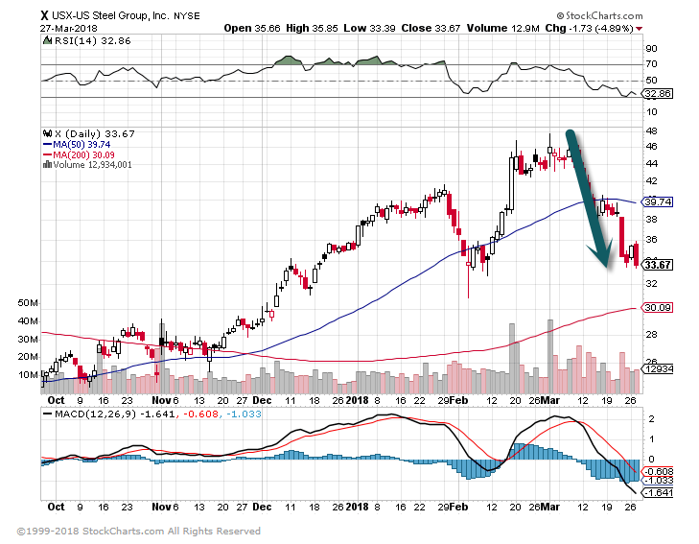Click the 50M volume axis label
Screen dimensions: 699x544
(x=28, y=303)
